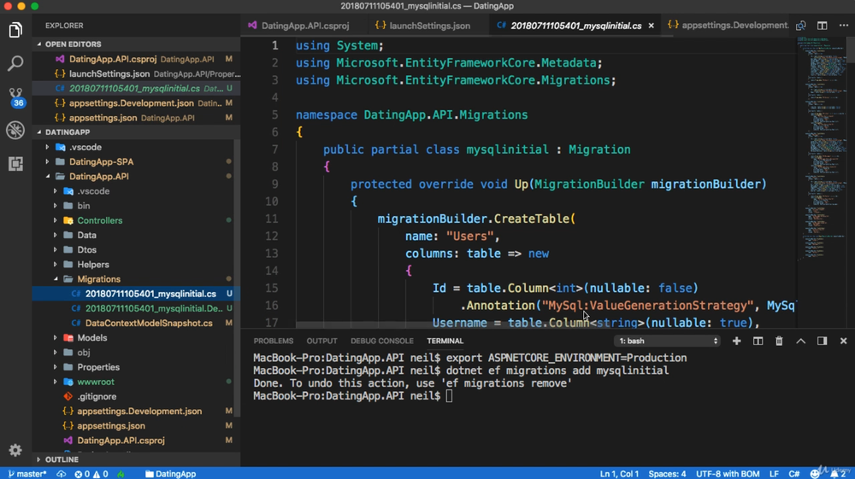Screen dimensions: 855x479
Task: Expand the Dtos folder
Action: point(86,250)
